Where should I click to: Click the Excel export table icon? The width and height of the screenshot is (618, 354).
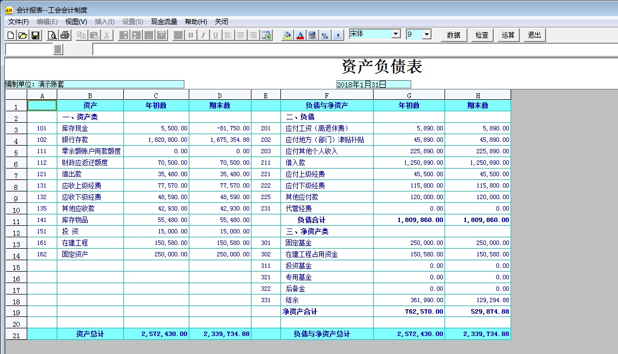266,35
